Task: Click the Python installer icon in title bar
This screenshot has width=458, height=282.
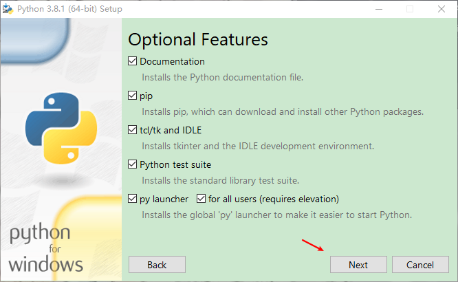Action: (8, 9)
